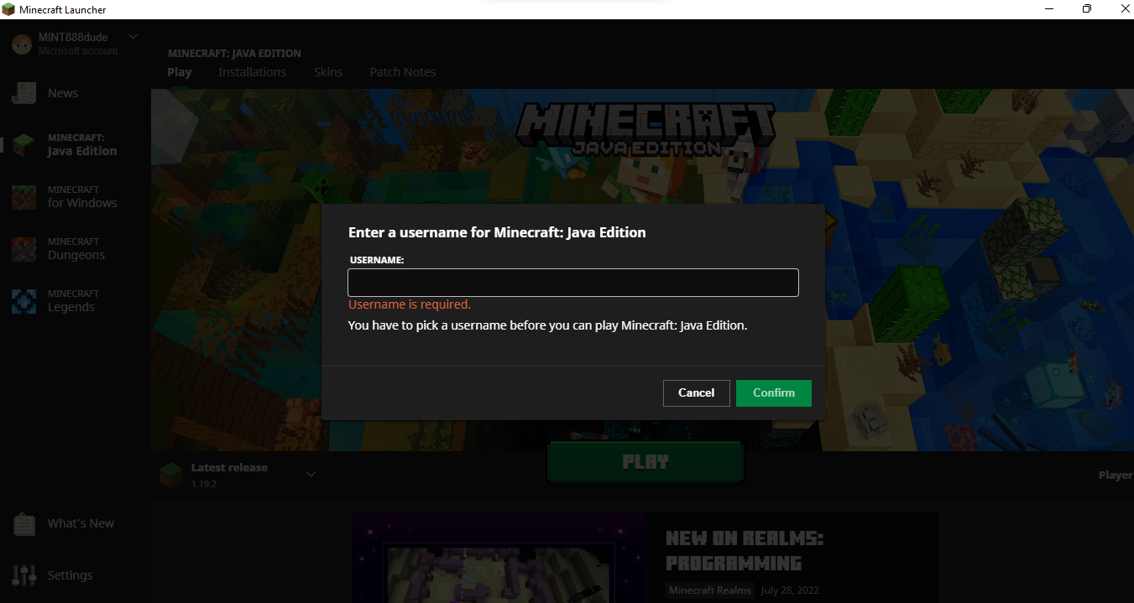Open the New on Realms: Programming headline
This screenshot has width=1134, height=603.
[745, 551]
